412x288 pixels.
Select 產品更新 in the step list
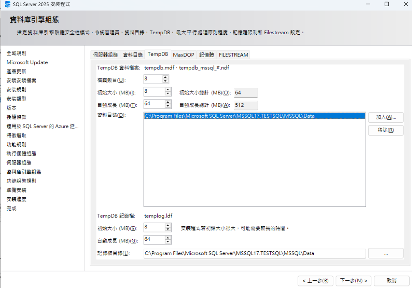(x=16, y=71)
